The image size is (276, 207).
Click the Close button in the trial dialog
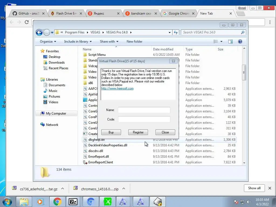tap(165, 132)
